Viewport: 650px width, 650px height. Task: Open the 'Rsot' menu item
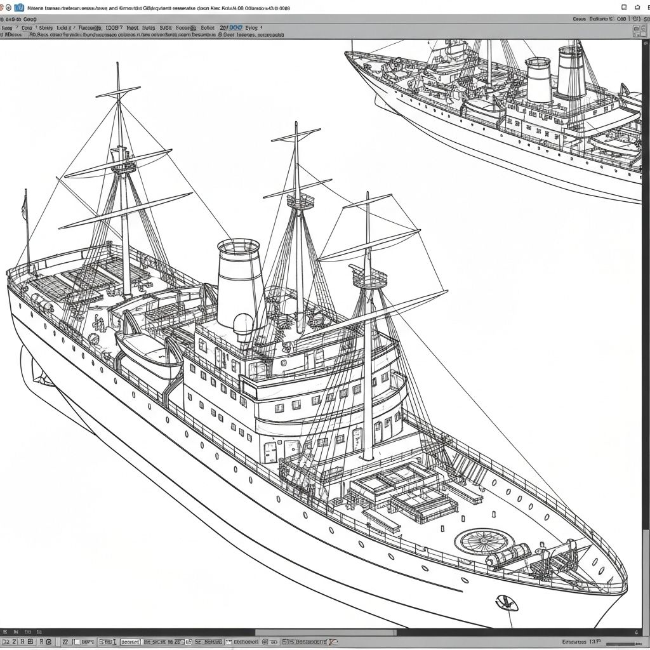click(x=132, y=28)
